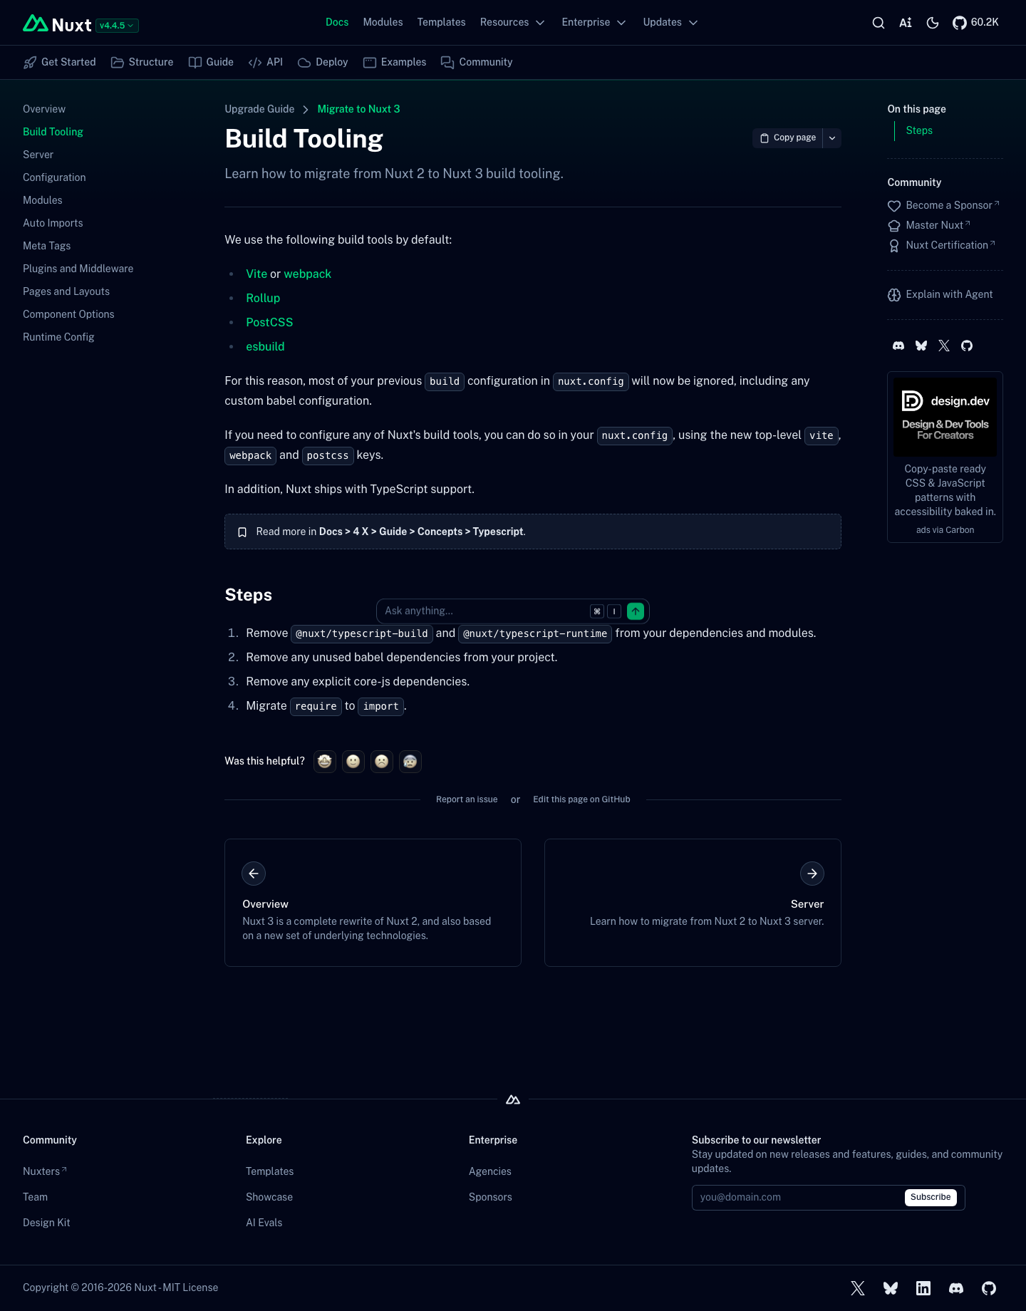The image size is (1026, 1311).
Task: Open X icon in right sidebar
Action: pos(944,346)
